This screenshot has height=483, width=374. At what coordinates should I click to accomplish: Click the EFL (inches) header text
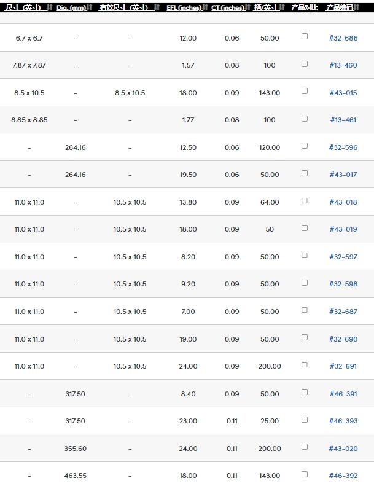[x=184, y=7]
